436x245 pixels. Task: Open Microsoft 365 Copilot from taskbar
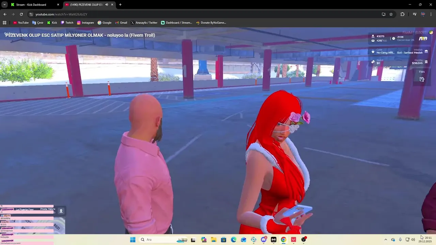pyautogui.click(x=204, y=240)
